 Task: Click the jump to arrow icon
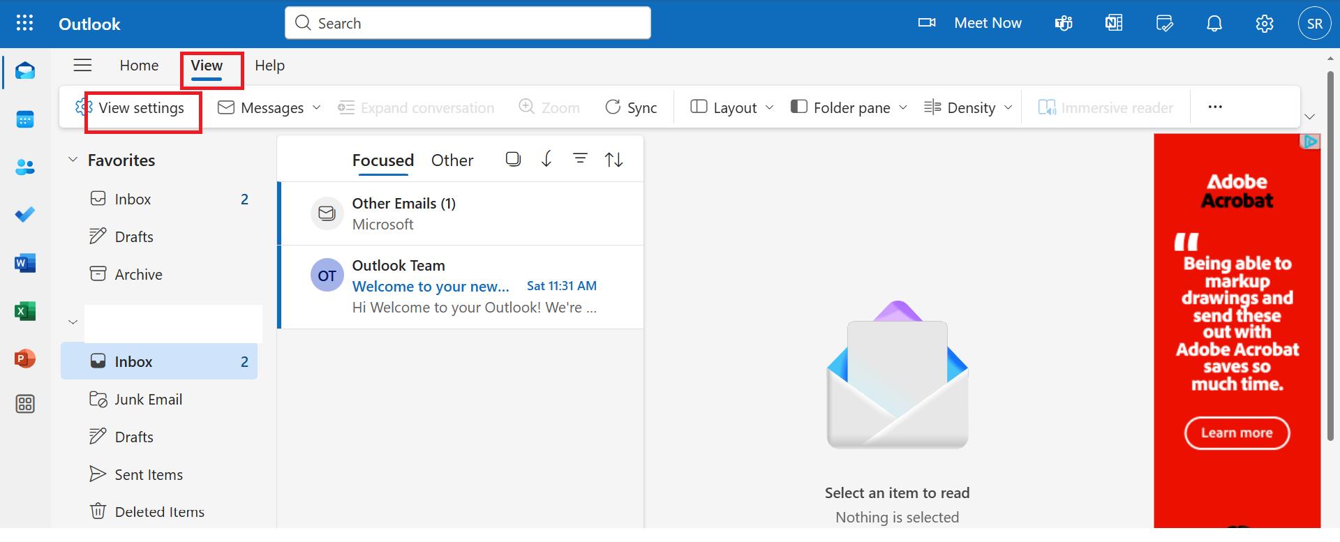(546, 159)
